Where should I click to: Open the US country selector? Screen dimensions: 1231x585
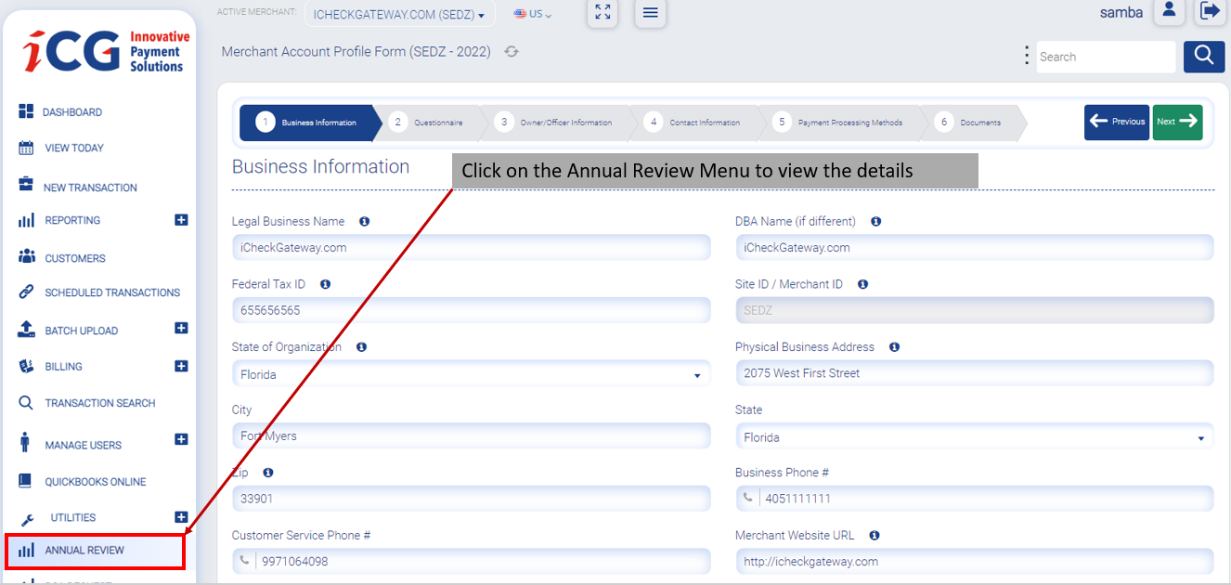(533, 15)
